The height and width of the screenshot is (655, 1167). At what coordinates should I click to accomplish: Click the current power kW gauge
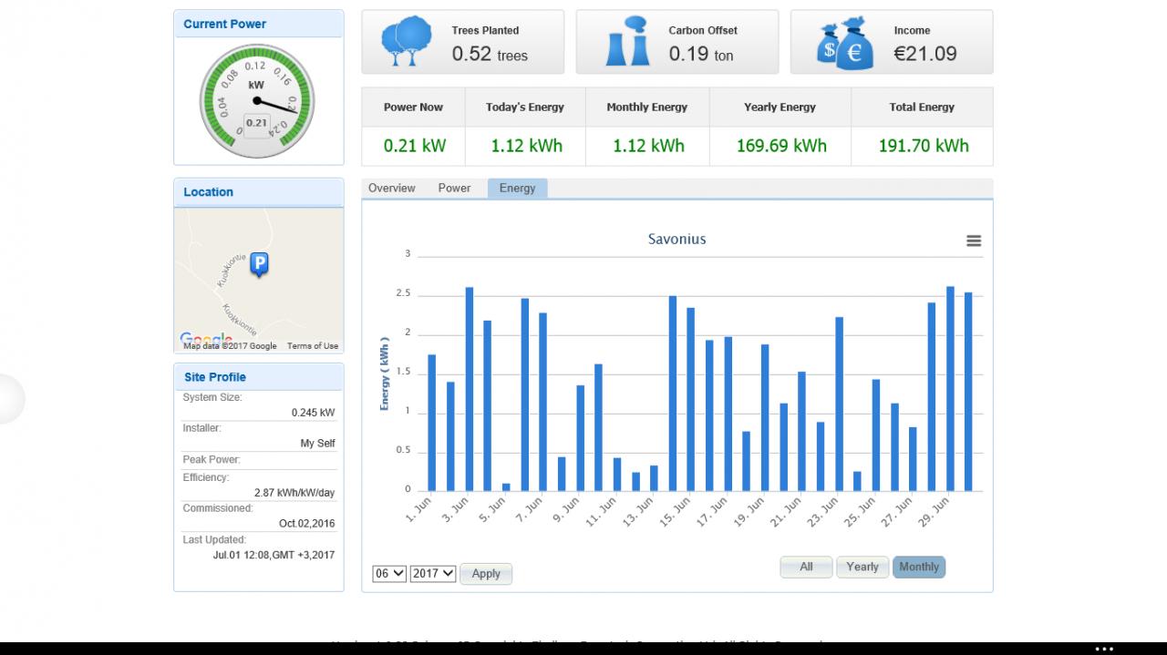pyautogui.click(x=256, y=101)
